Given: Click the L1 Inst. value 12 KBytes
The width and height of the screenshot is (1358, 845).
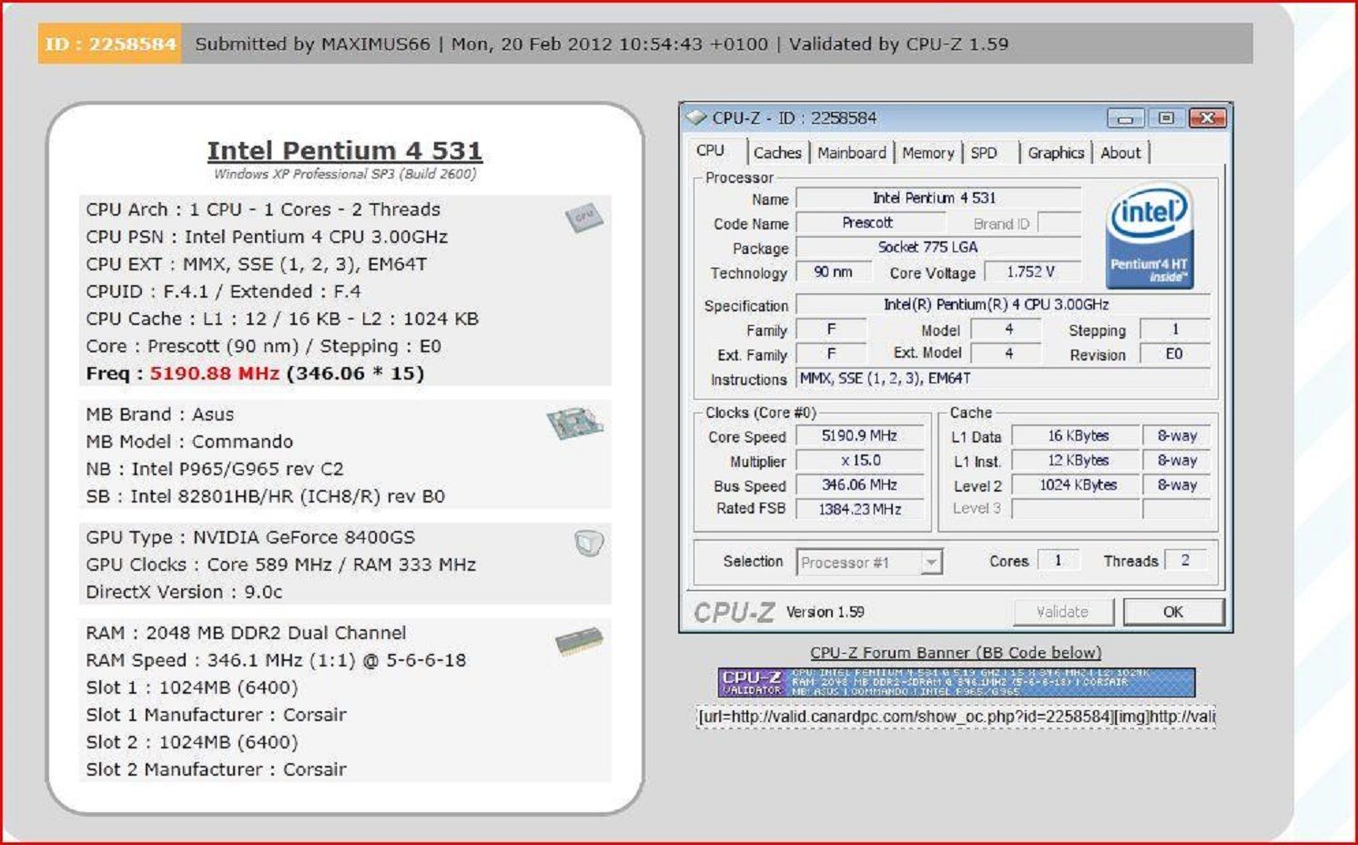Looking at the screenshot, I should pos(1078,461).
